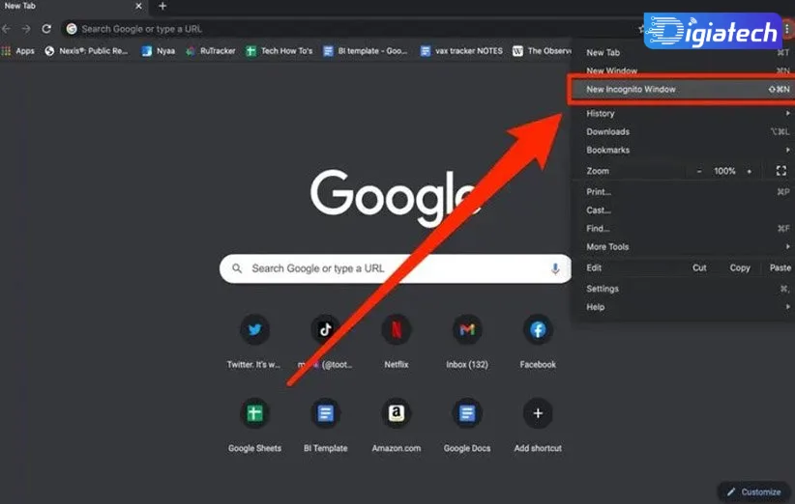The height and width of the screenshot is (504, 795).
Task: Open The Observer bookmark
Action: tap(542, 50)
